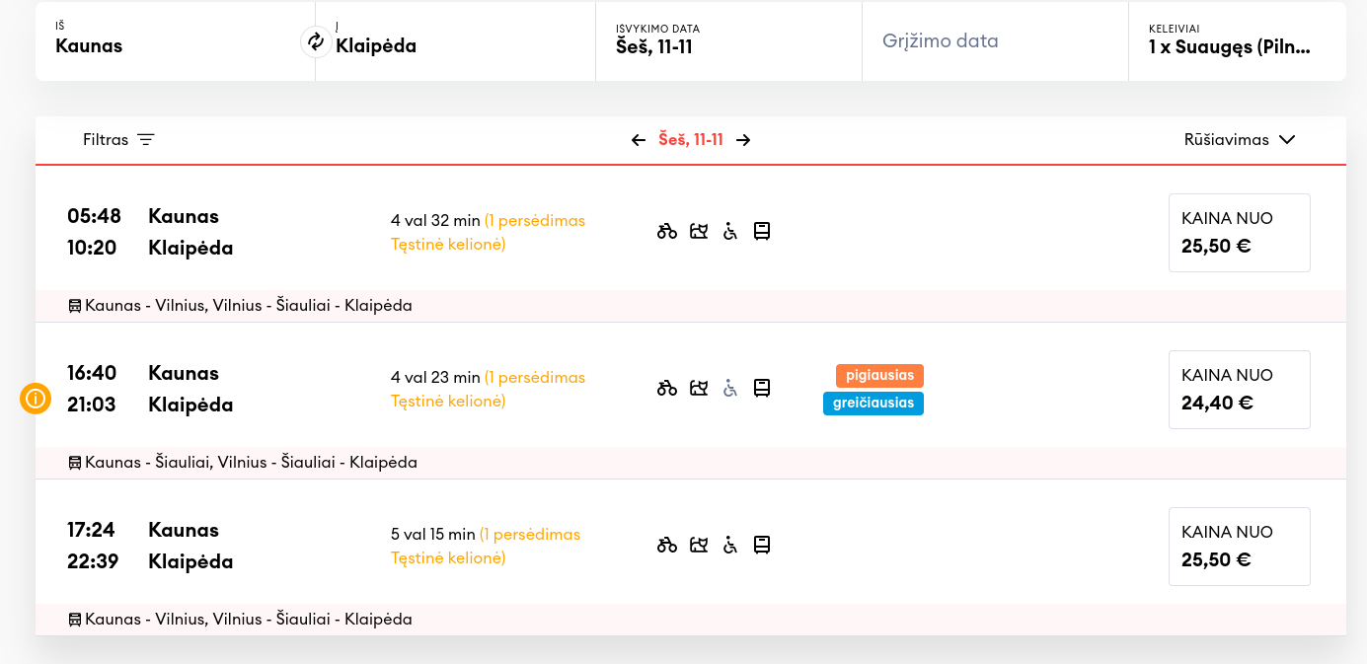Select price 24,40 € for 16:40 trip
This screenshot has height=664, width=1367.
click(1239, 390)
